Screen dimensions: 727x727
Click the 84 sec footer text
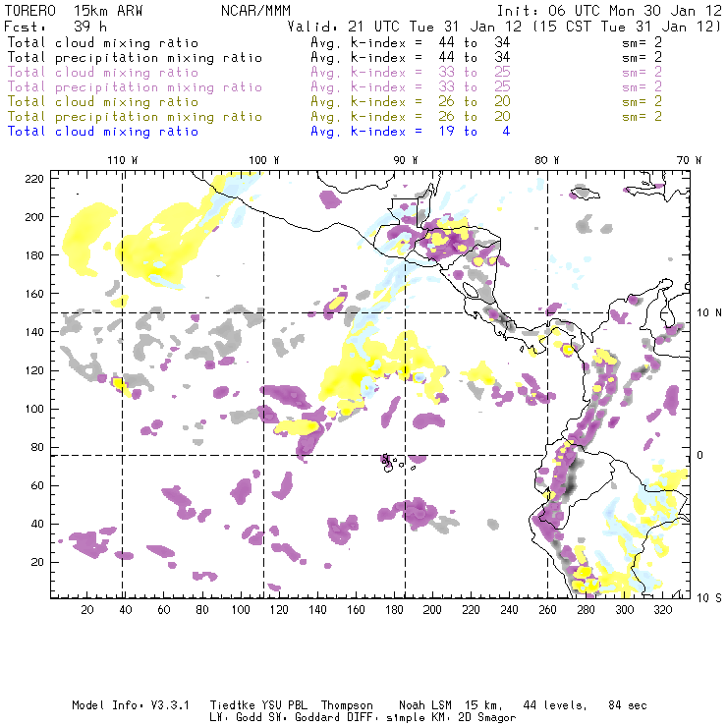(628, 705)
